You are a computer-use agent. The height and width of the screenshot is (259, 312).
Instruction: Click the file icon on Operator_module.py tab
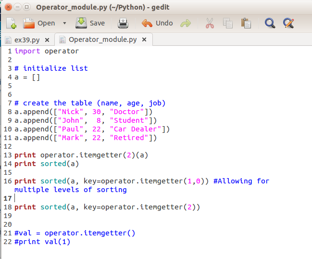coord(62,39)
